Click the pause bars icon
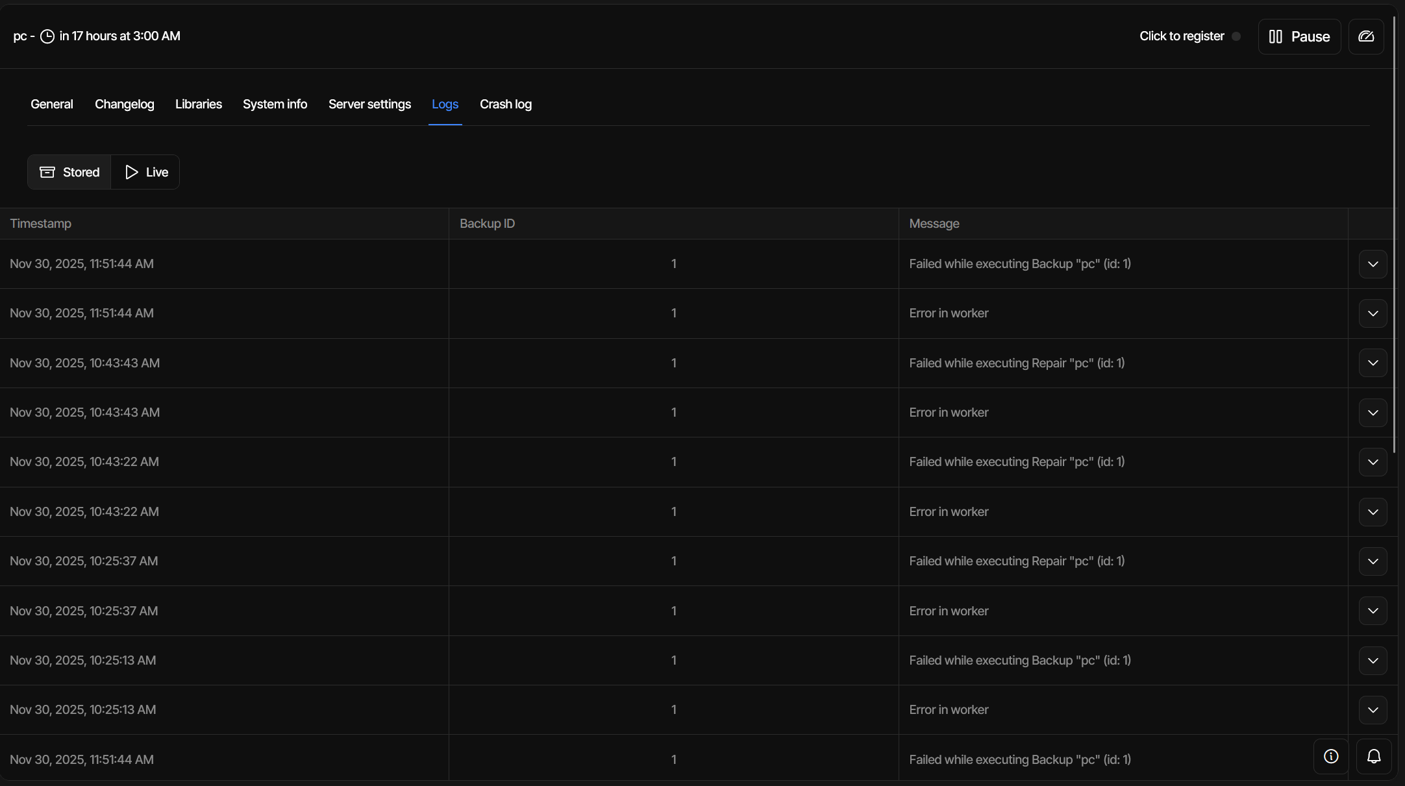Image resolution: width=1405 pixels, height=786 pixels. 1276,36
